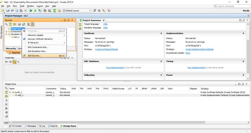Click the Vivado Implementation Defaults link
This screenshot has height=133, width=251.
pyautogui.click(x=199, y=50)
